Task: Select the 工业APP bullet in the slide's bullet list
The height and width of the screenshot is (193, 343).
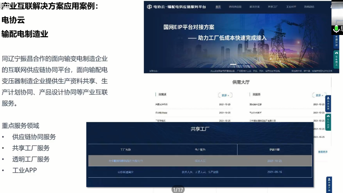Action: point(25,170)
